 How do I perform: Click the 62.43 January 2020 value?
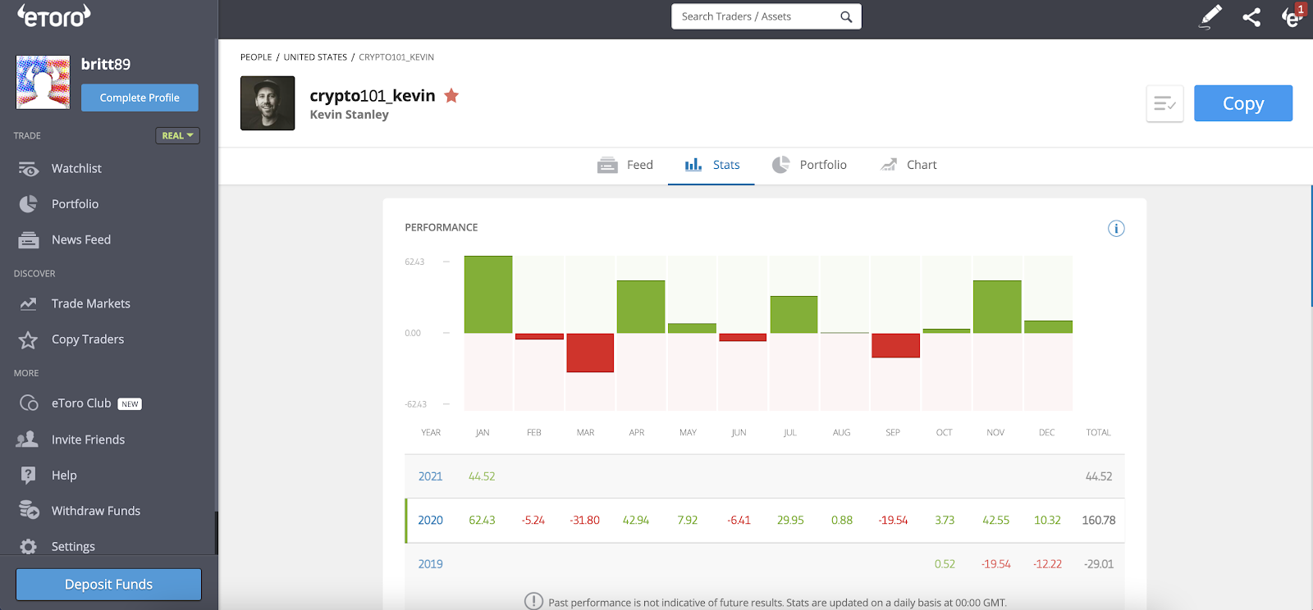click(482, 521)
